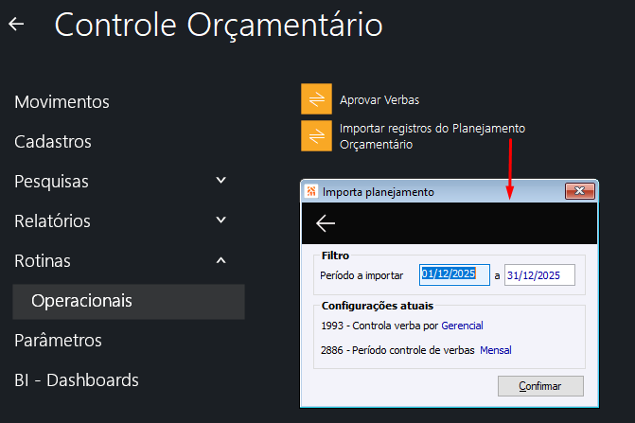Click the end date field 31/12/2025
Screen dimensions: 635x423
pyautogui.click(x=539, y=274)
